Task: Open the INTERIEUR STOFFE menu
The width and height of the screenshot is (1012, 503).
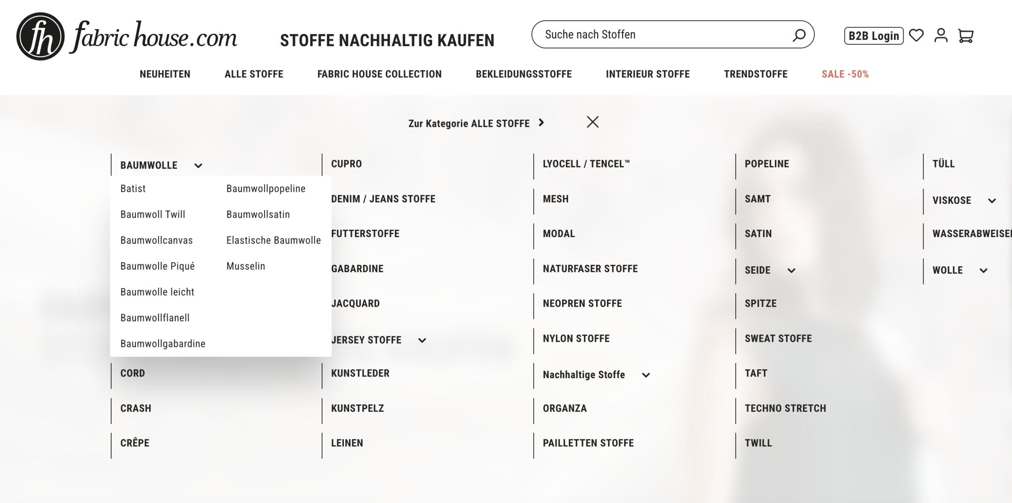Action: pyautogui.click(x=648, y=74)
